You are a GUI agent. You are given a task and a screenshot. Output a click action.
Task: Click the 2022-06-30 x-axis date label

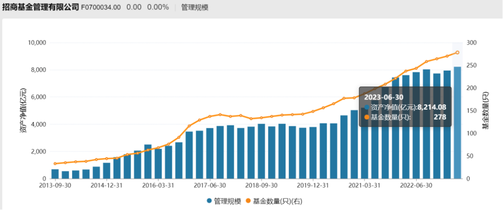pos(416,185)
